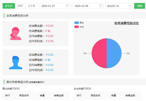Screen dimensions: 146x101
Task: Toggle 女性 legend pink marker
Action: click(76, 27)
